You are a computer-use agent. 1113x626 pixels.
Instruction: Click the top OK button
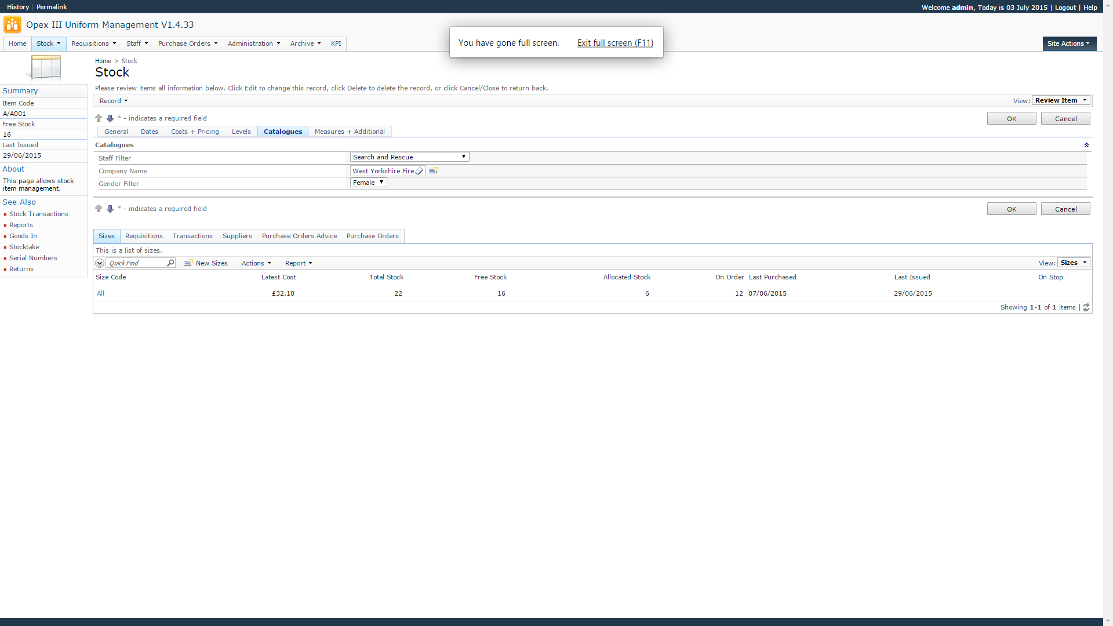point(1012,119)
